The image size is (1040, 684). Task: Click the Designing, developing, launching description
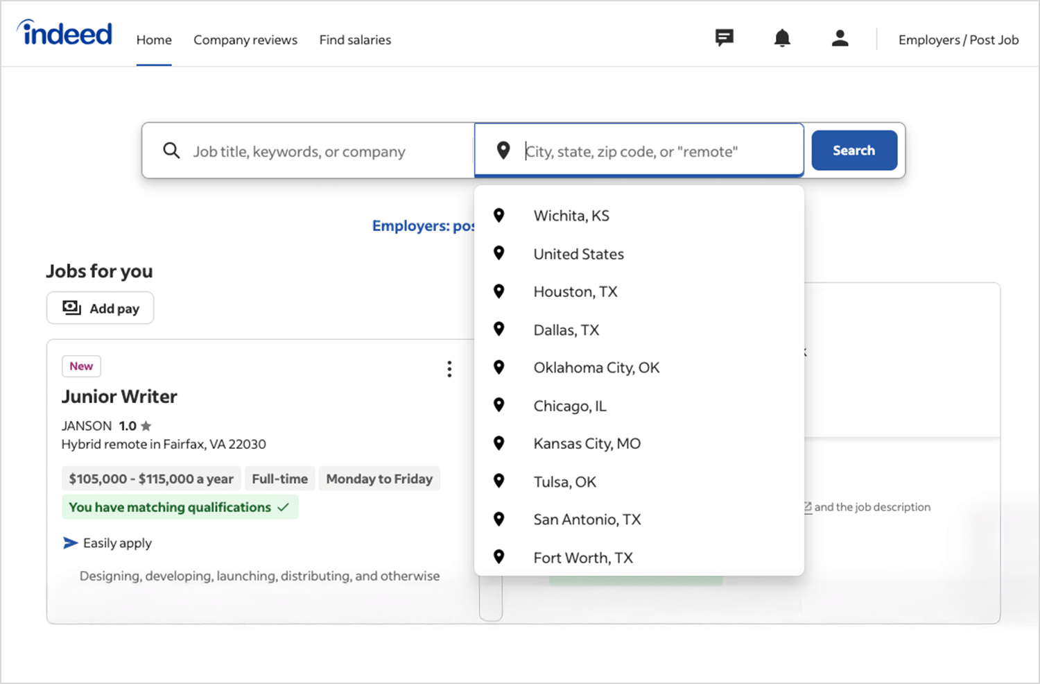(x=259, y=576)
